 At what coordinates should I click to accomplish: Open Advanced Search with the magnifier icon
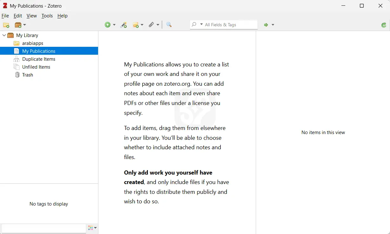point(169,25)
